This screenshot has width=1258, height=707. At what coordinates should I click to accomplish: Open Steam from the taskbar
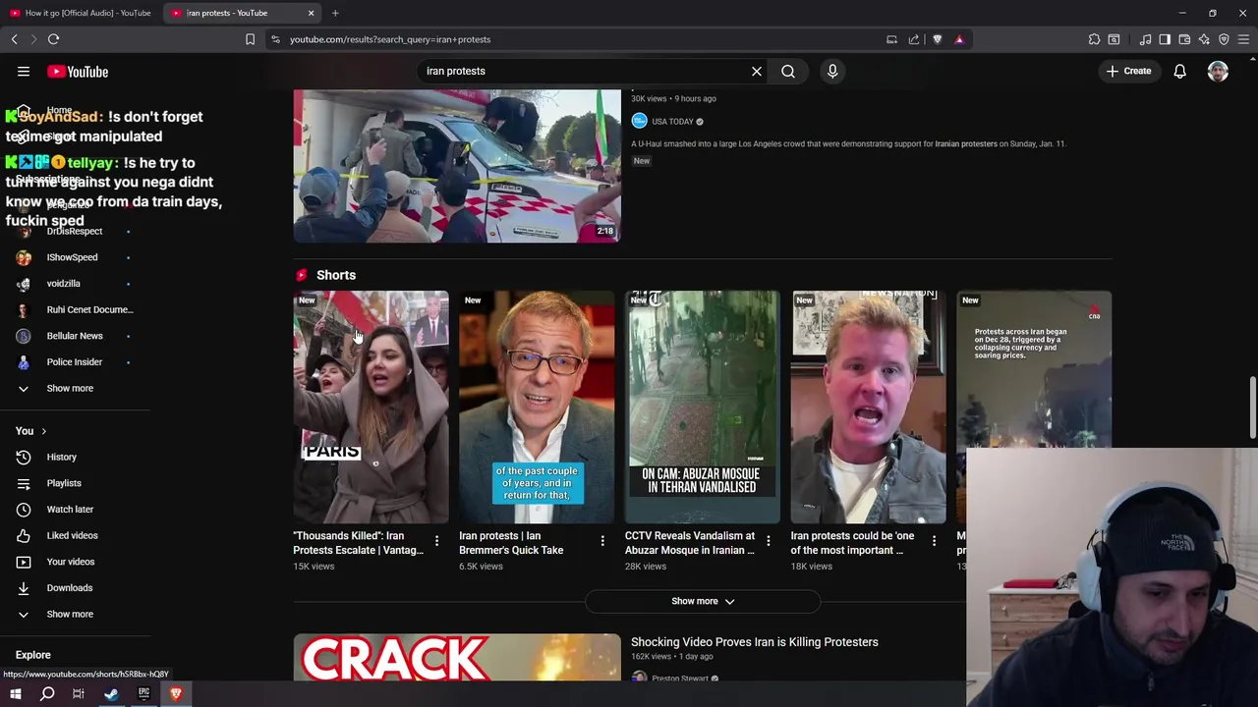point(111,694)
